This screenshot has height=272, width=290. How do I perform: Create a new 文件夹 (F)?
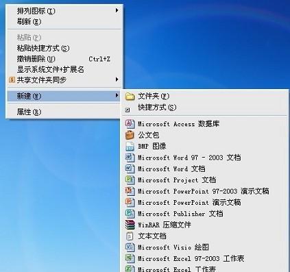(205, 97)
